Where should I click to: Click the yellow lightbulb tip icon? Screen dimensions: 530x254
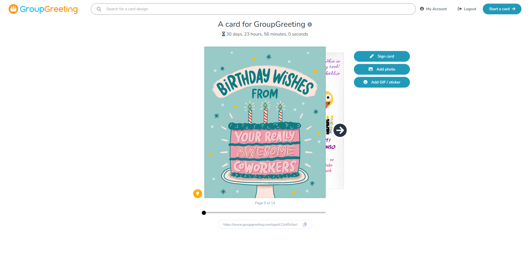click(x=198, y=194)
